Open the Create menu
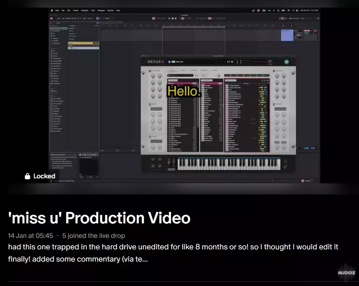 [x=76, y=11]
